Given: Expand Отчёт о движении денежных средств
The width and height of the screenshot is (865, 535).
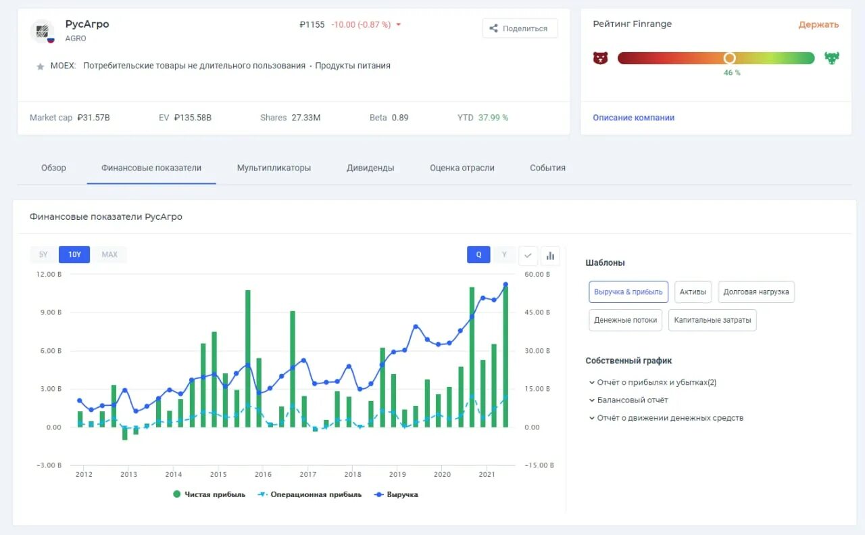Looking at the screenshot, I should pos(666,418).
